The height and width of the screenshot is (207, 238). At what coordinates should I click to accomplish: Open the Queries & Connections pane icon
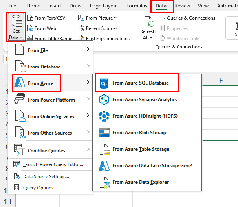[162, 18]
